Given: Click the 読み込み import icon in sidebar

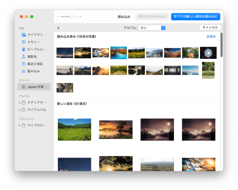Looking at the screenshot, I should 23,71.
